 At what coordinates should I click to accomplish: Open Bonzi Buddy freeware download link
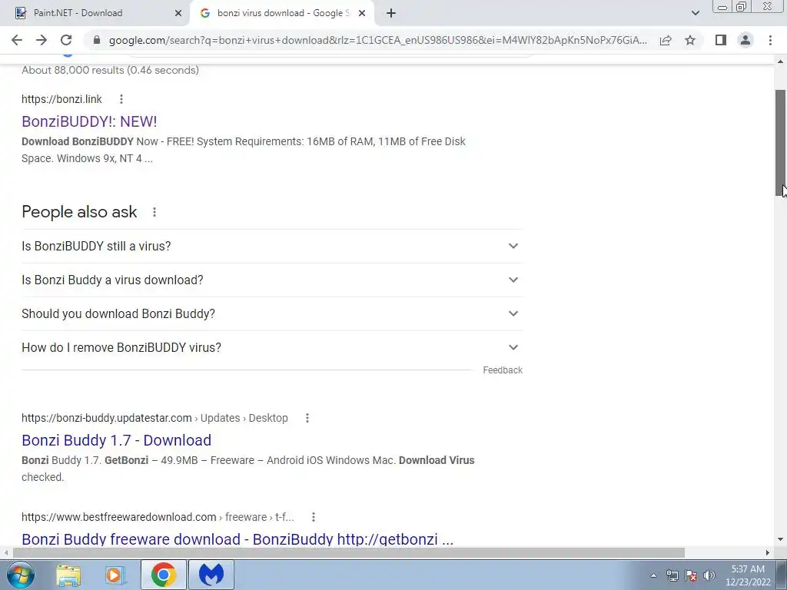(x=237, y=539)
